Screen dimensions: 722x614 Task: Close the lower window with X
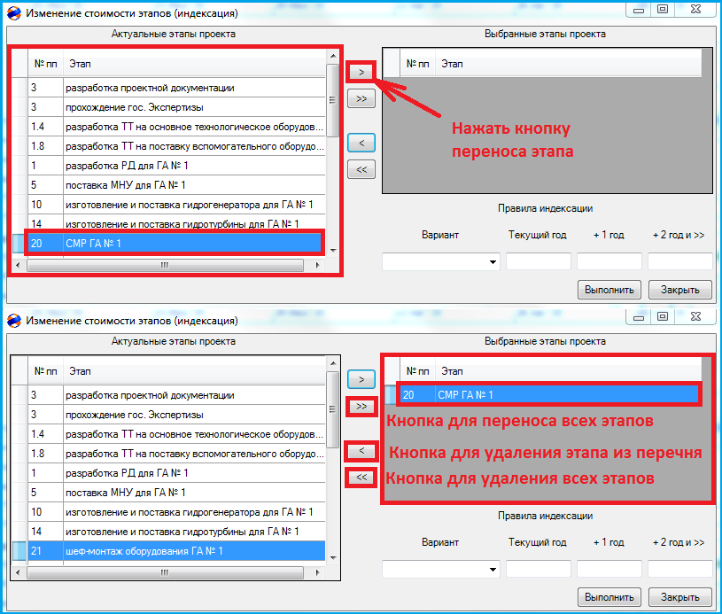pyautogui.click(x=695, y=316)
